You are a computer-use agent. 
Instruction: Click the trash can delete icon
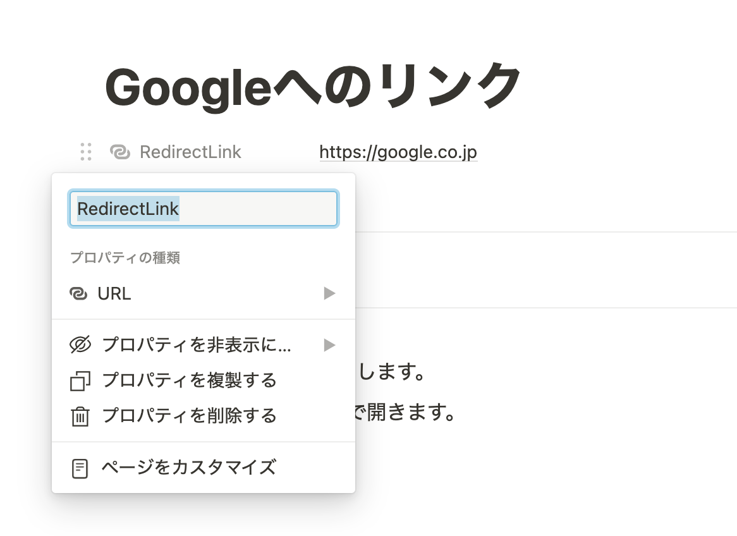[x=80, y=417]
